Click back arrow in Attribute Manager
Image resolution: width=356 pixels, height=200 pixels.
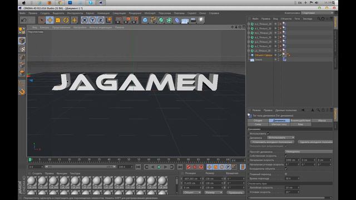pyautogui.click(x=303, y=110)
